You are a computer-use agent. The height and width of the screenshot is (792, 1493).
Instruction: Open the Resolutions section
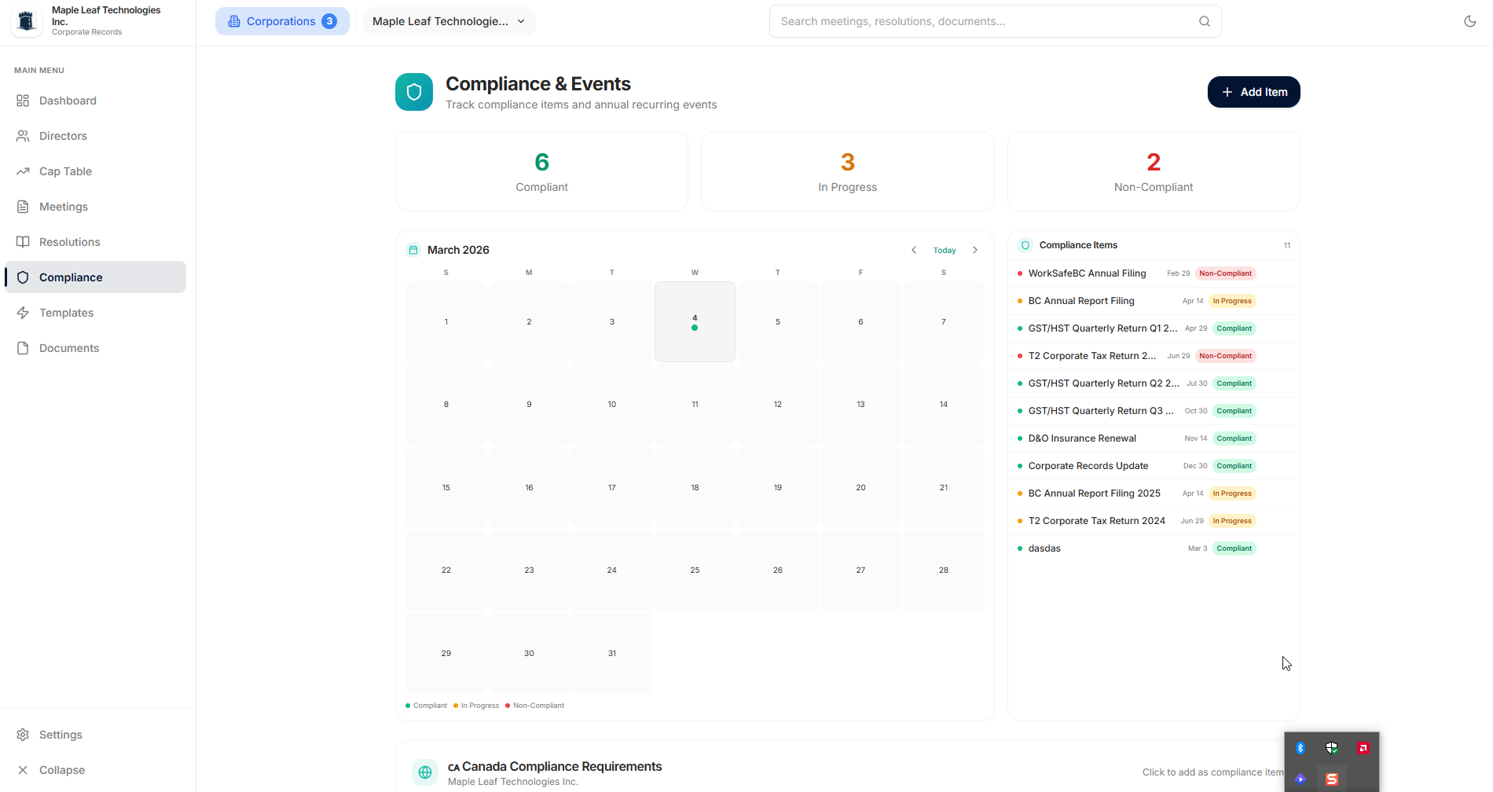(x=95, y=242)
